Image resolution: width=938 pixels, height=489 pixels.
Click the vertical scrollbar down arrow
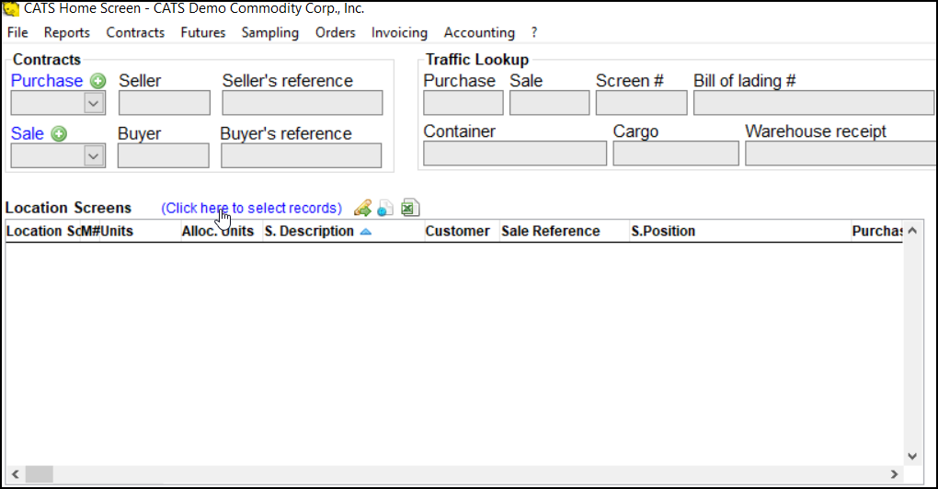point(912,456)
